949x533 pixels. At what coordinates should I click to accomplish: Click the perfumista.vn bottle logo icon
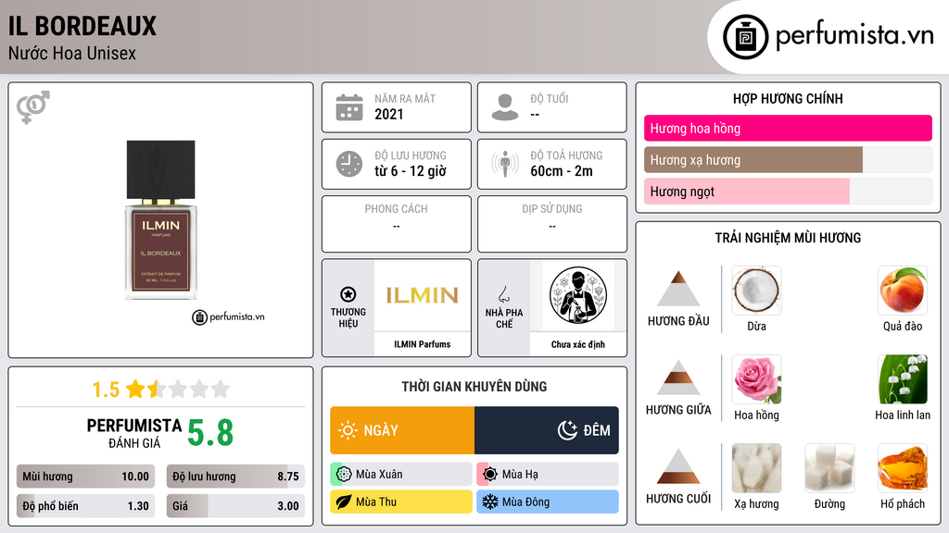pos(745,37)
